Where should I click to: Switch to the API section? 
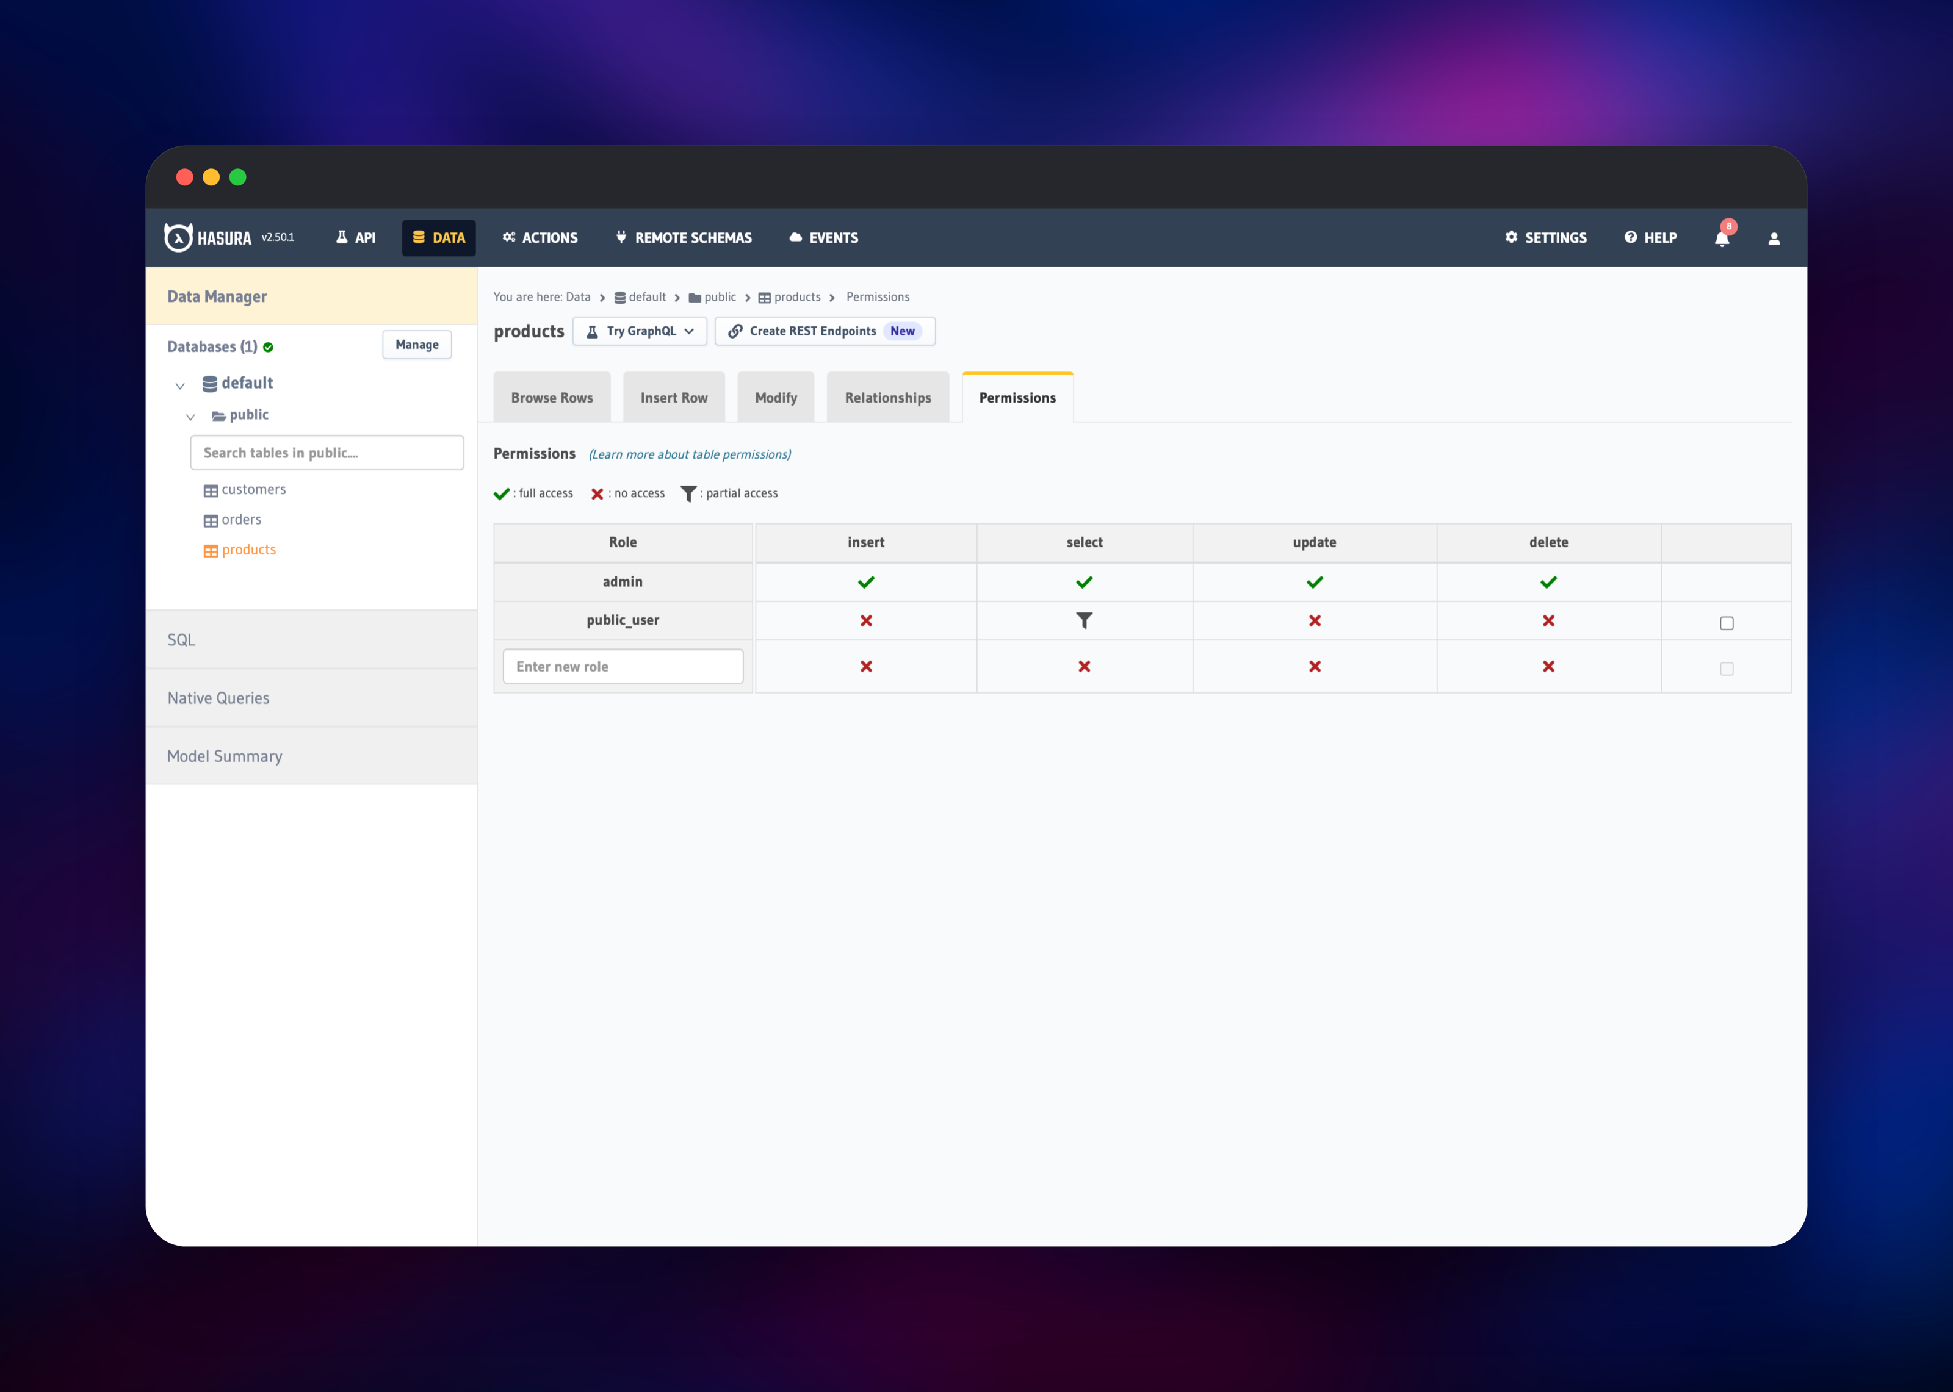pos(355,237)
